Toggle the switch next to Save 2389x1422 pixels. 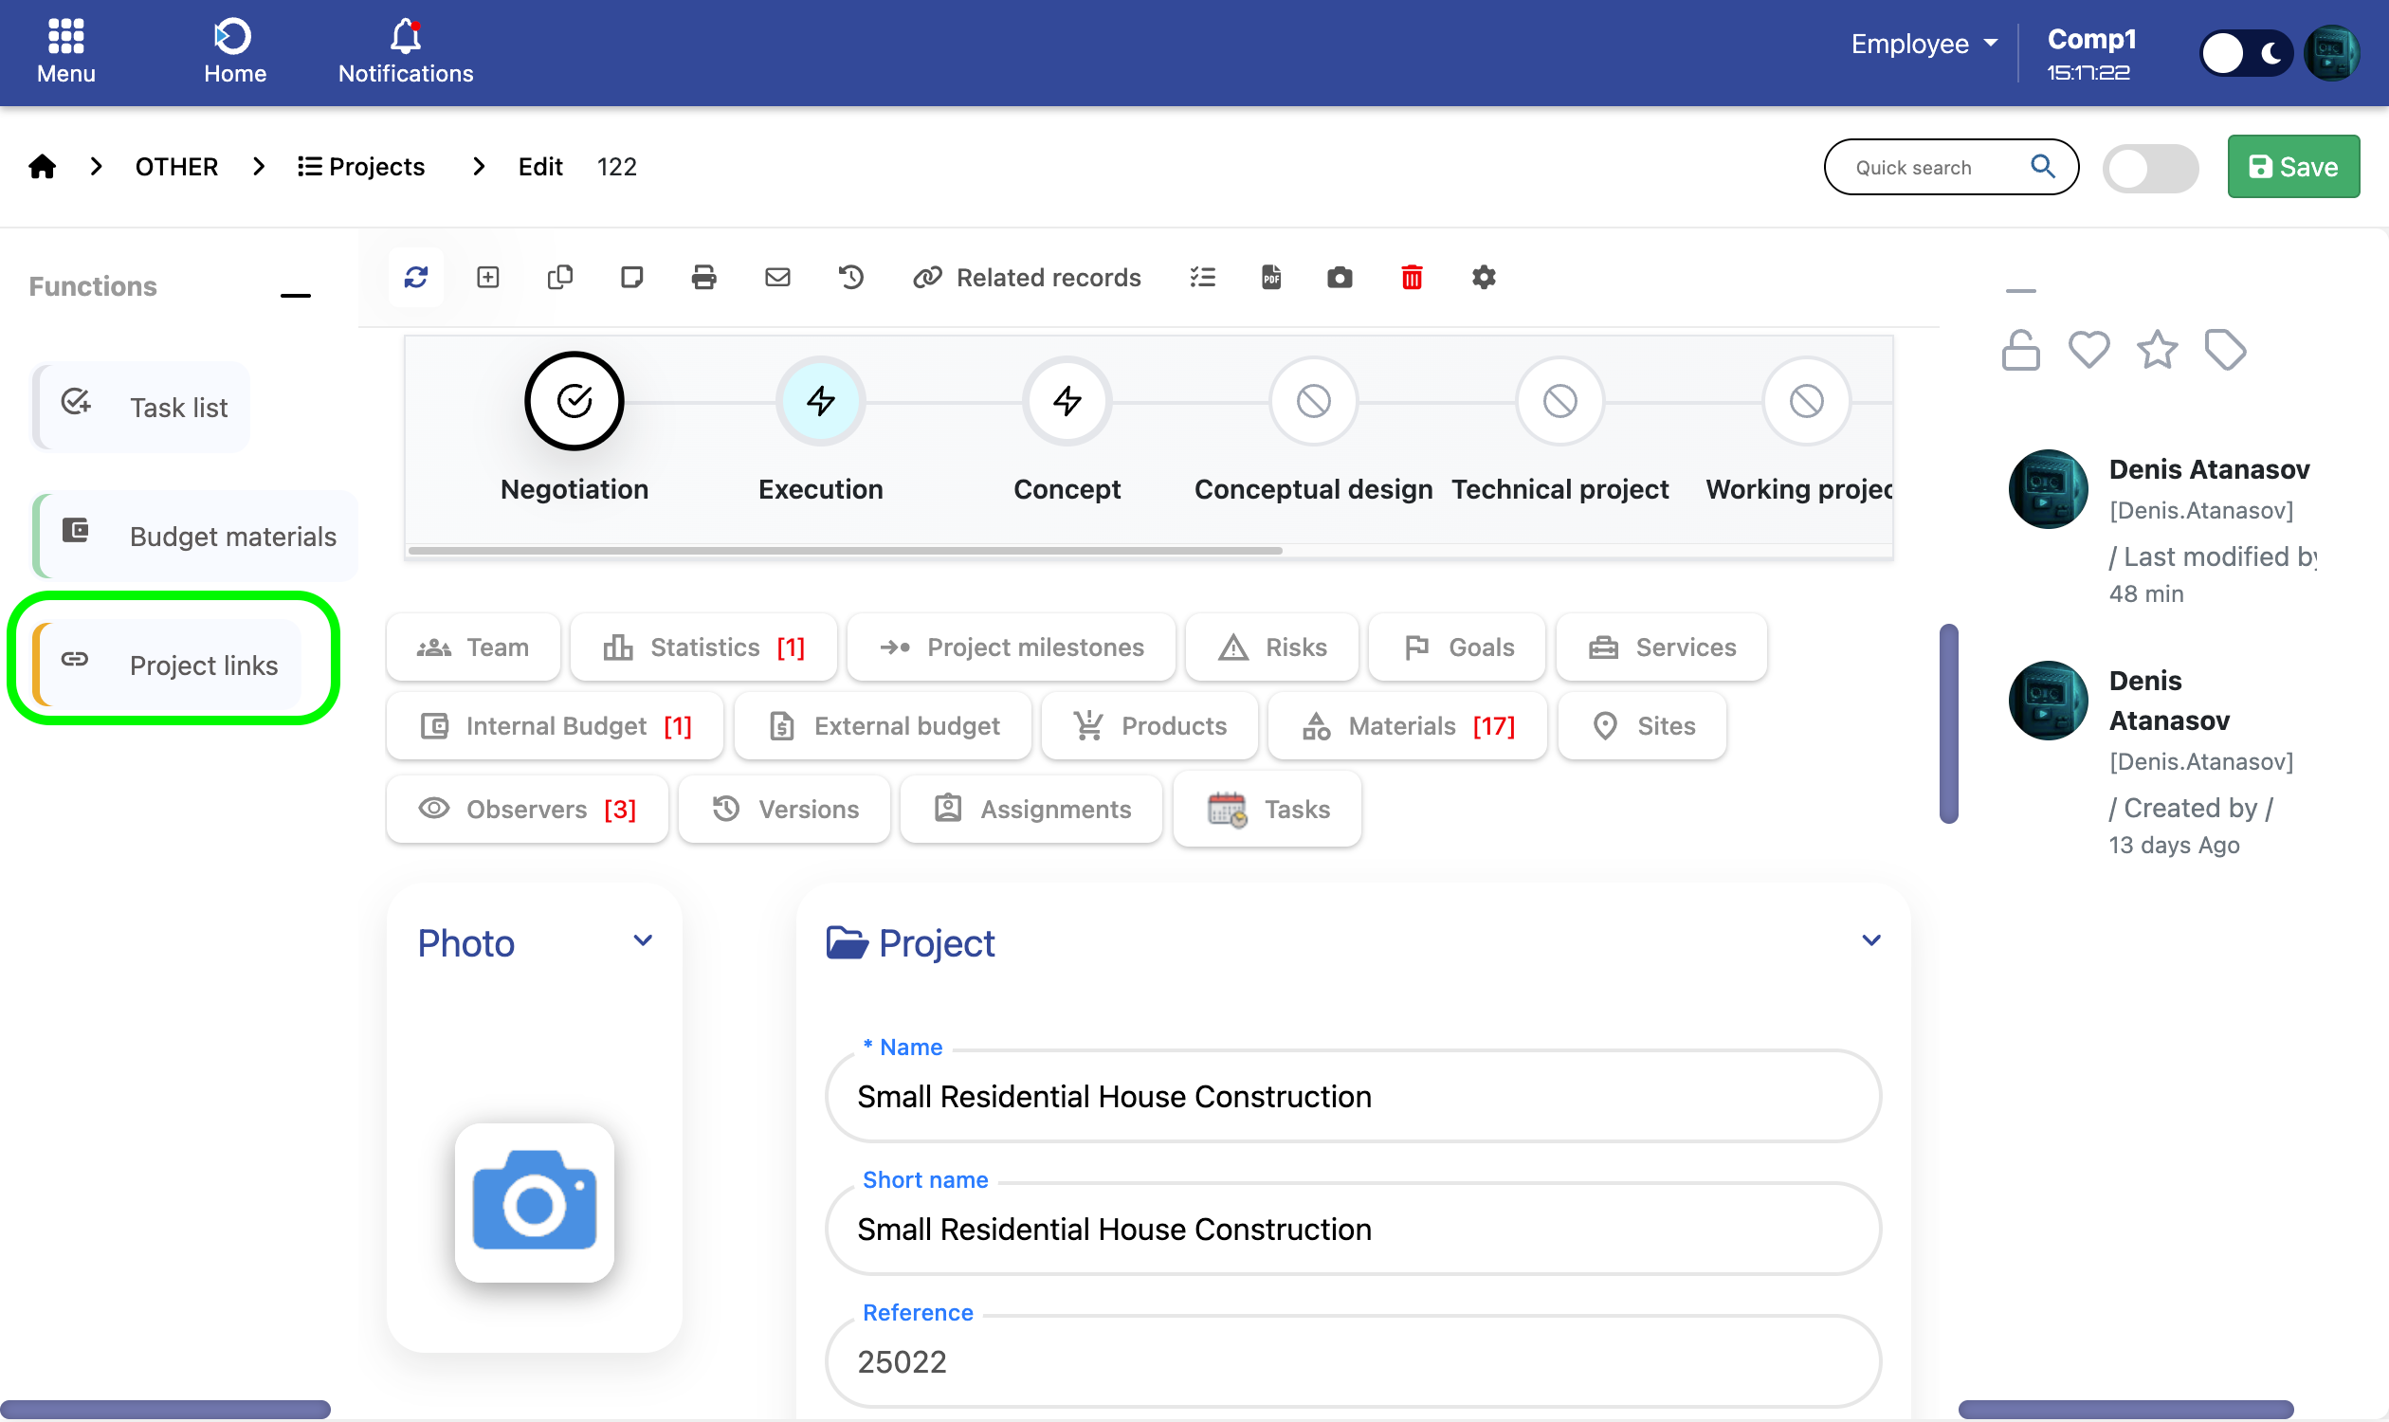pos(2149,168)
